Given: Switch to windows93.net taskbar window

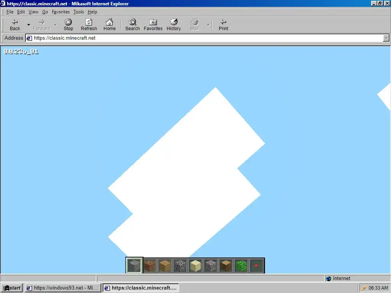Looking at the screenshot, I should coord(63,288).
